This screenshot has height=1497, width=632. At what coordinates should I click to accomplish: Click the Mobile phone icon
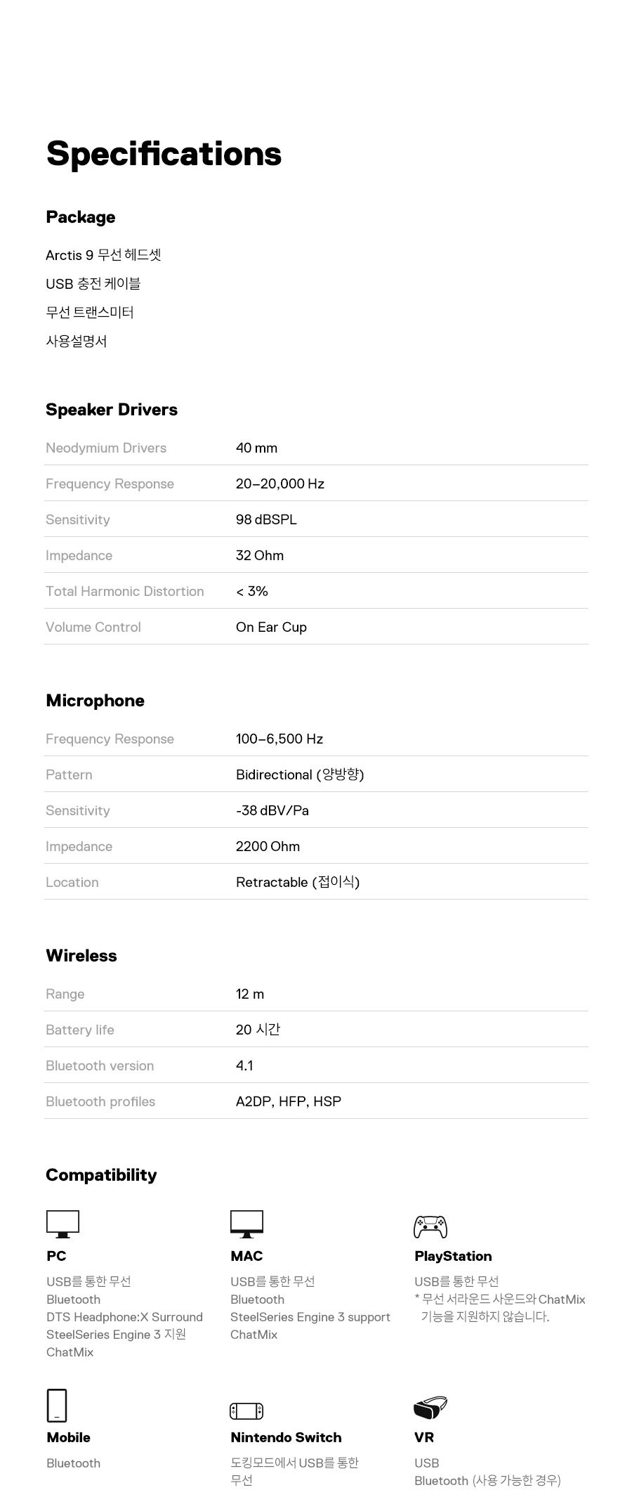coord(57,1405)
